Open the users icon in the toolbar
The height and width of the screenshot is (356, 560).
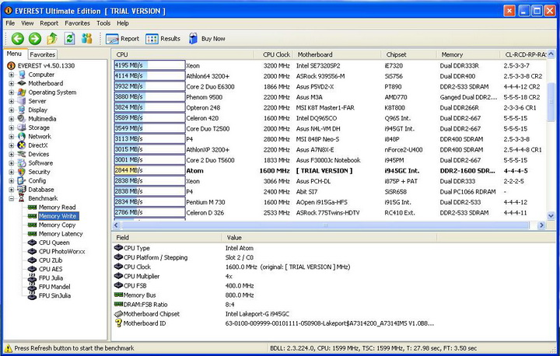tap(86, 38)
